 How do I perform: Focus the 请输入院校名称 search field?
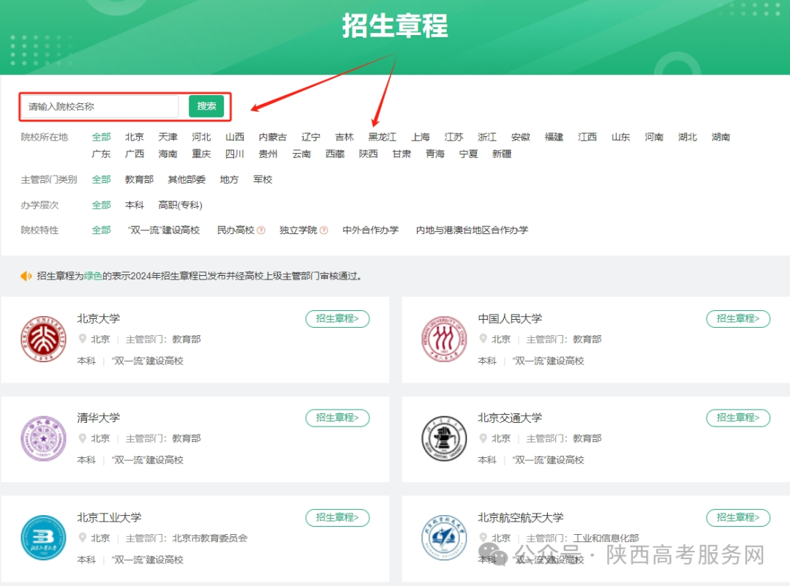coord(101,106)
